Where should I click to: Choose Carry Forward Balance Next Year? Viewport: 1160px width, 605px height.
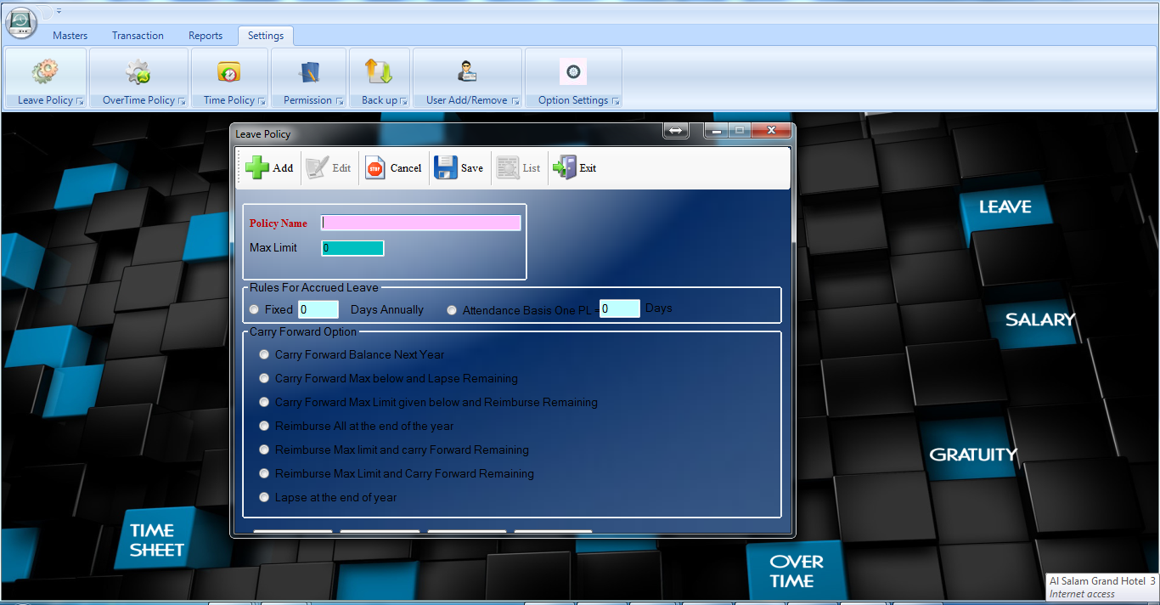[265, 354]
